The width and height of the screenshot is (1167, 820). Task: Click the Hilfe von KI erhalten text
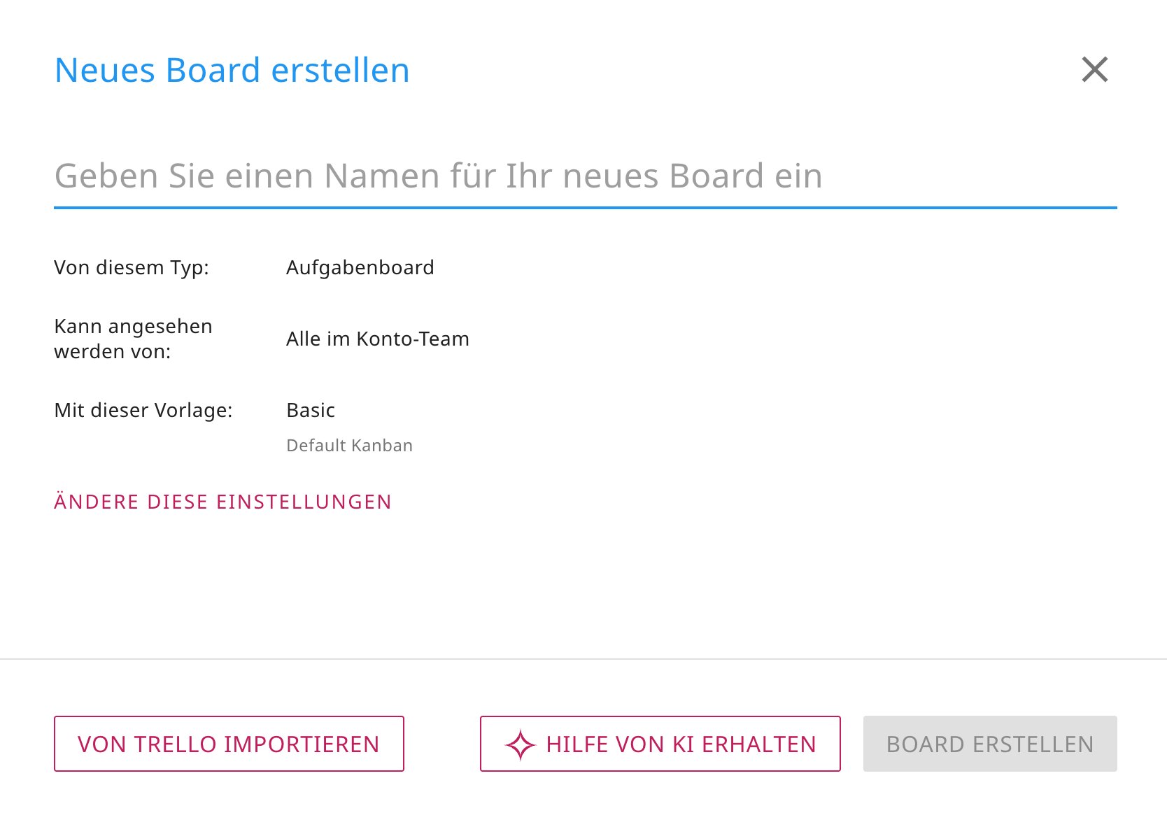coord(681,744)
